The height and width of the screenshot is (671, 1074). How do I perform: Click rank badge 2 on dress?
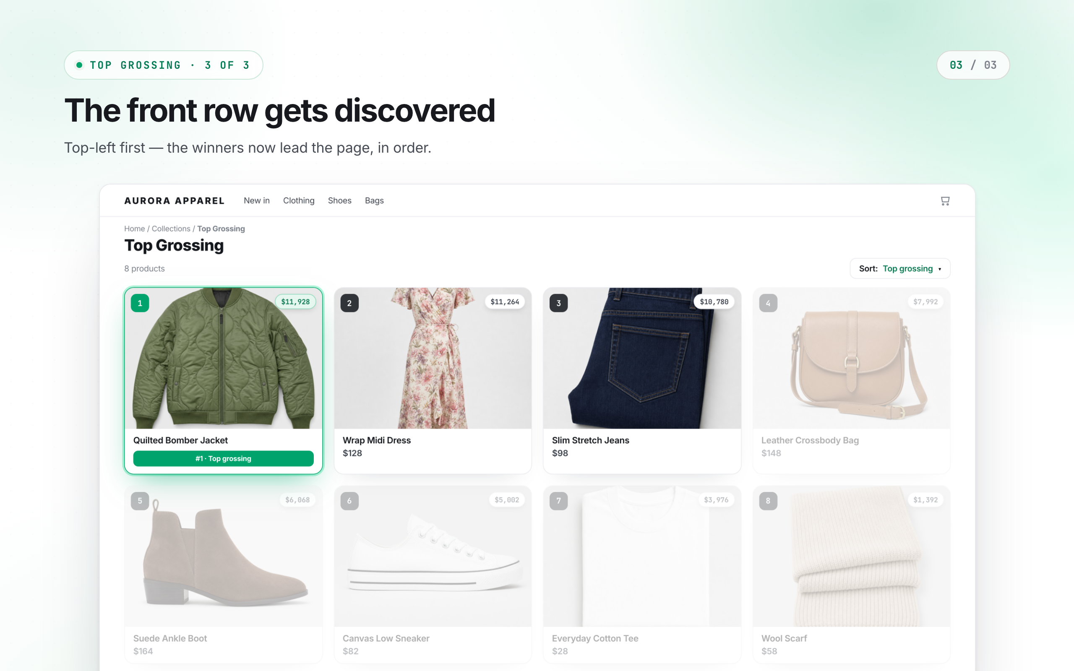pos(349,303)
